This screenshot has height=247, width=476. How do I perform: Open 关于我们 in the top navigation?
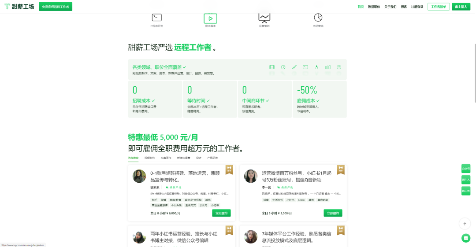[390, 7]
